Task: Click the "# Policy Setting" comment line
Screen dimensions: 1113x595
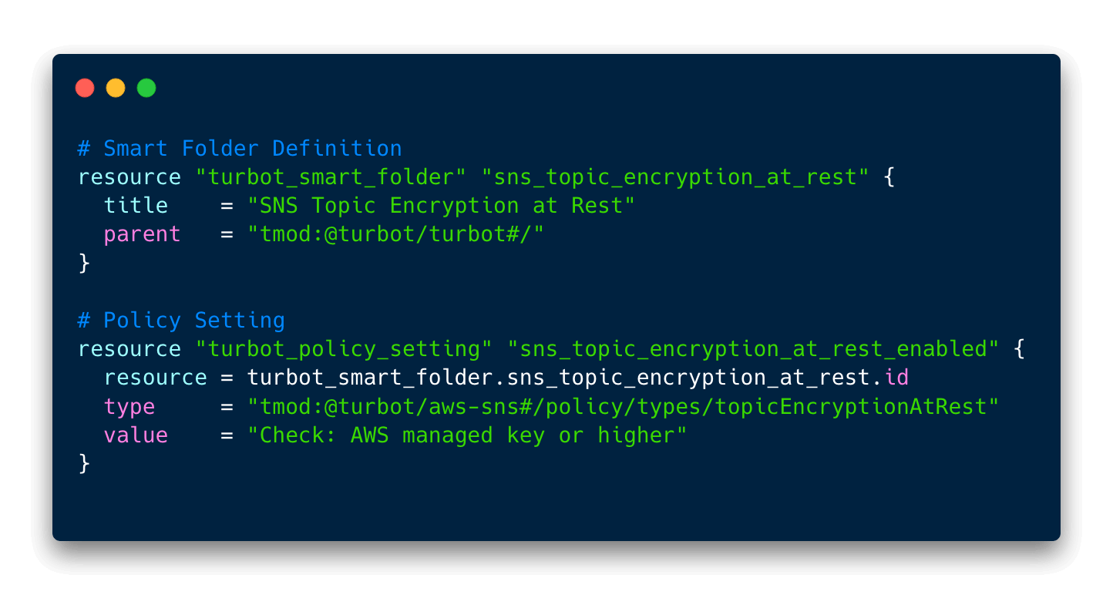Action: coord(182,320)
